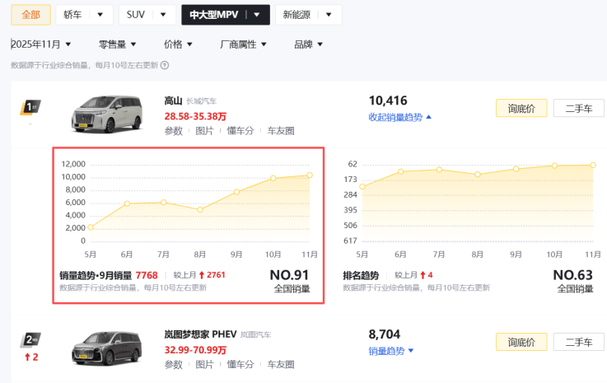Click the 9月 point on ranking chart
607x383 pixels.
click(x=516, y=169)
